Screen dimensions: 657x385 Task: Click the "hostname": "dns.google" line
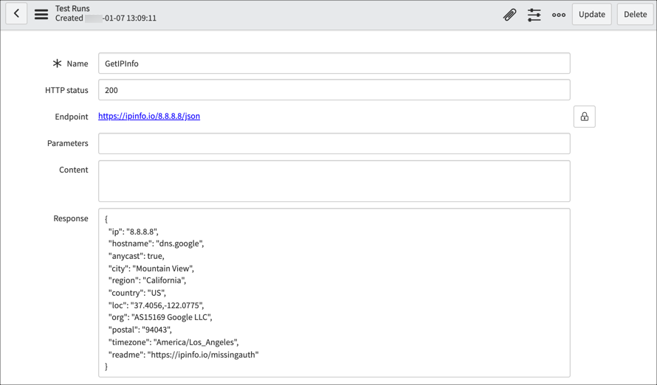[156, 243]
